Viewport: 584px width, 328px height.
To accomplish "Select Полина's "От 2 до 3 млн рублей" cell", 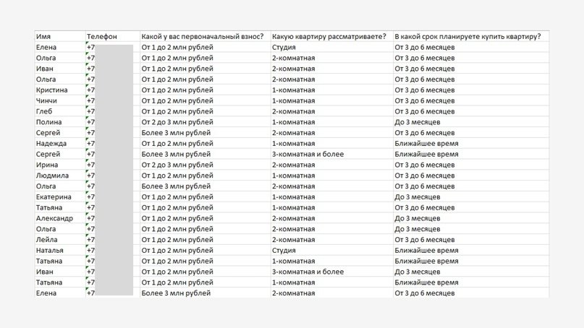I will click(177, 122).
